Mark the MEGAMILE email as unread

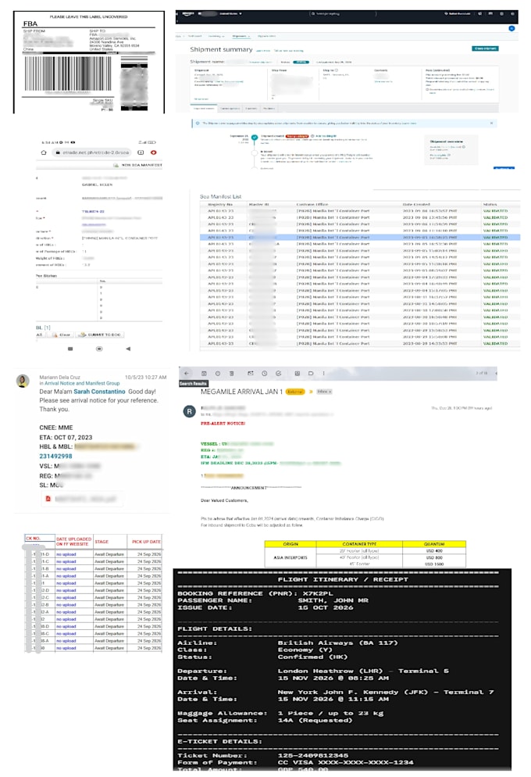(x=251, y=373)
